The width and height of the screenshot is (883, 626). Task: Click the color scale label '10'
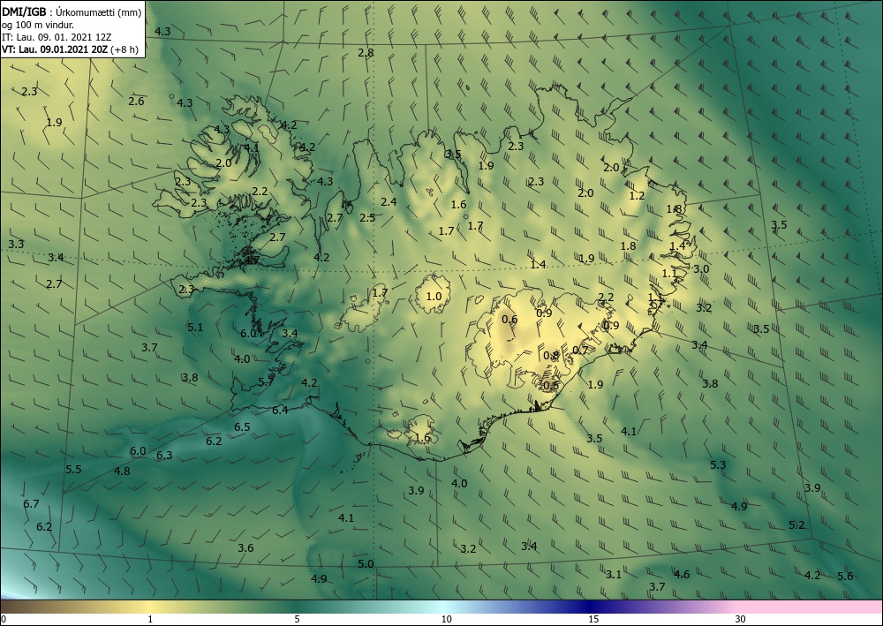pos(446,619)
